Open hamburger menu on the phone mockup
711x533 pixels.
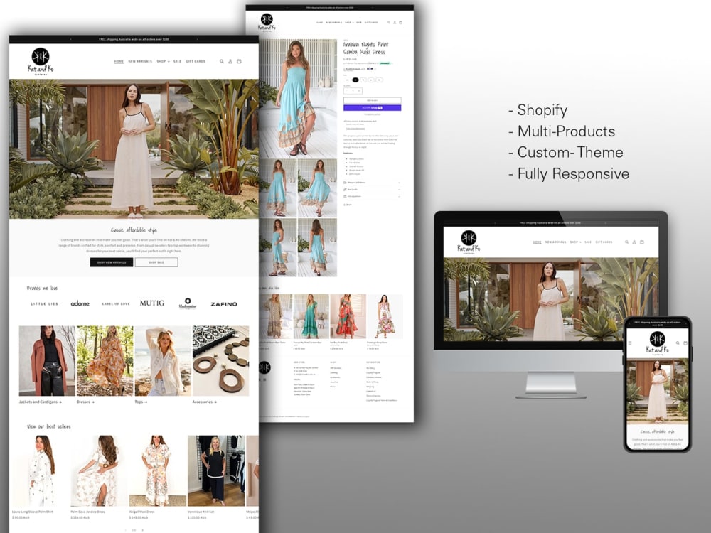630,343
